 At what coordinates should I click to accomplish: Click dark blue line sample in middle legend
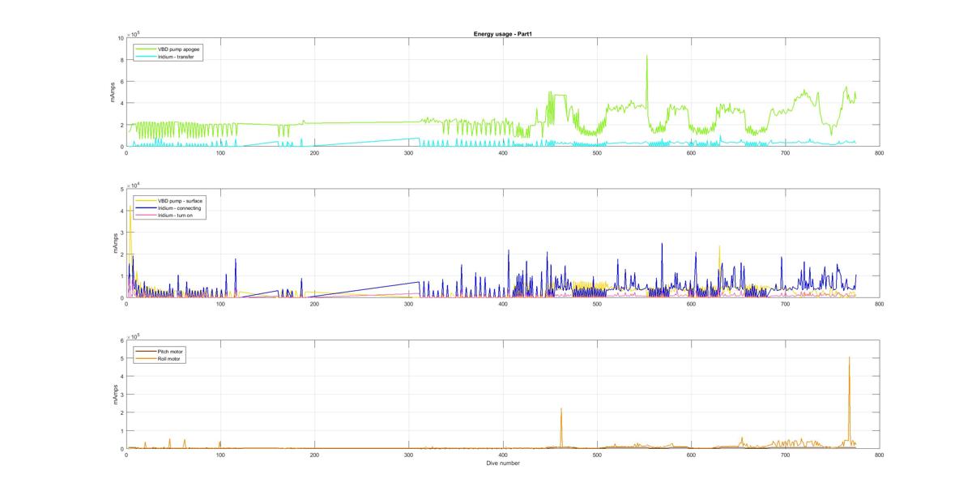(x=147, y=208)
